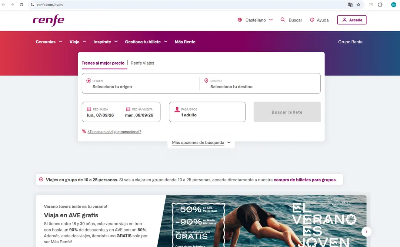The height and width of the screenshot is (247, 400).
Task: Click the Buscar billete button
Action: (287, 112)
